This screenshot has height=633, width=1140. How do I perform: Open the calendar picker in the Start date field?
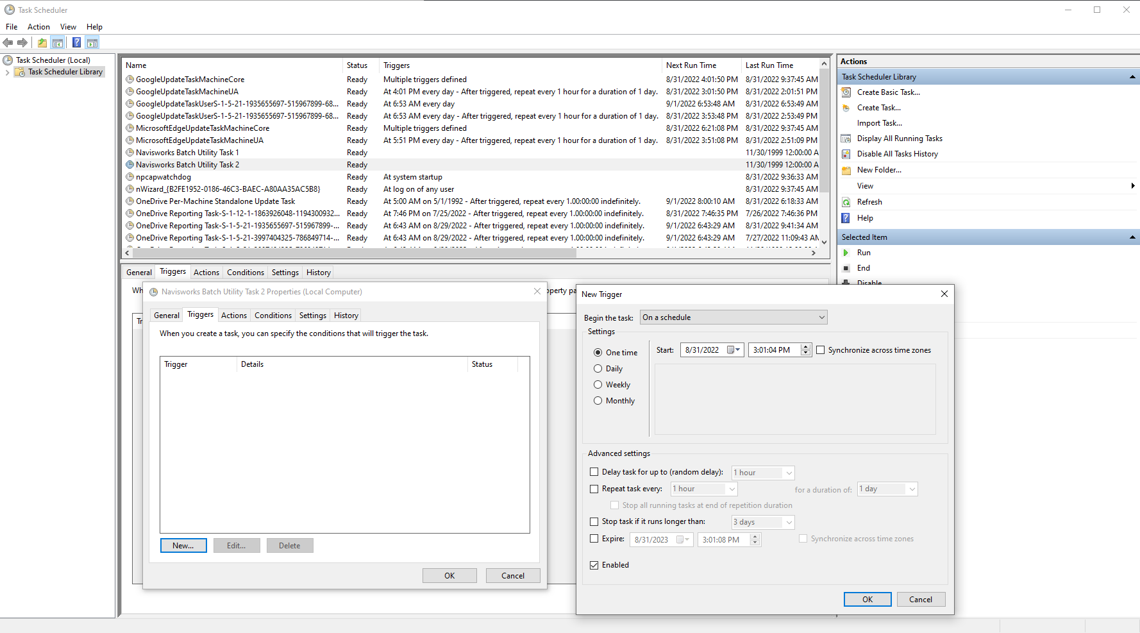tap(733, 350)
